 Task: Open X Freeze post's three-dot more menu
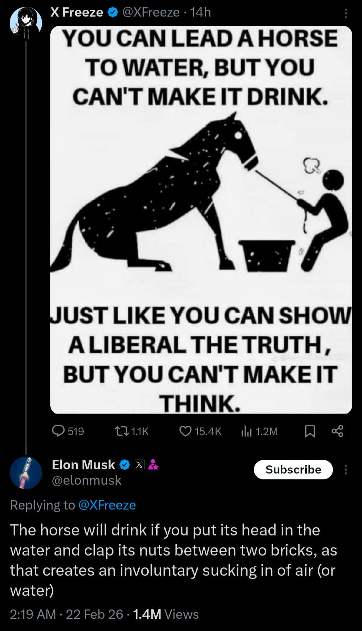(x=345, y=14)
